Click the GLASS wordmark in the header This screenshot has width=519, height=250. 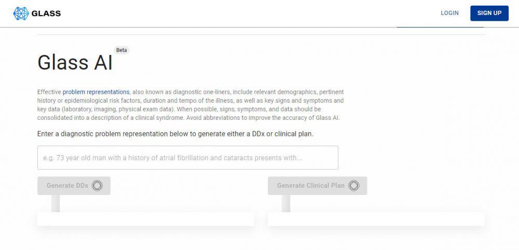[x=46, y=13]
